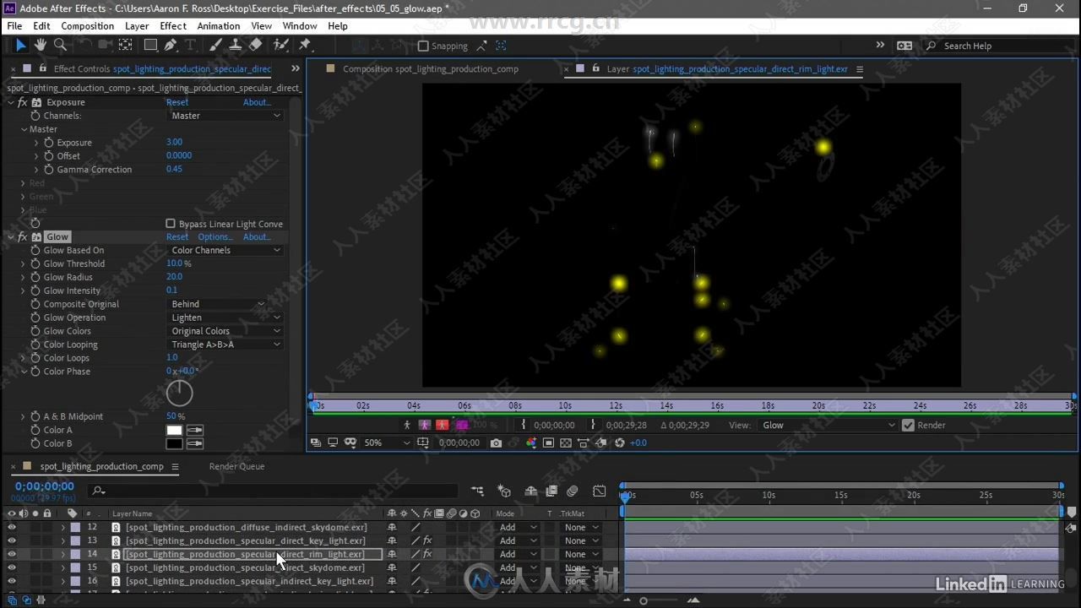Hide layer 15 specular_direct_skydome with eye icon
This screenshot has height=608, width=1081.
(12, 567)
